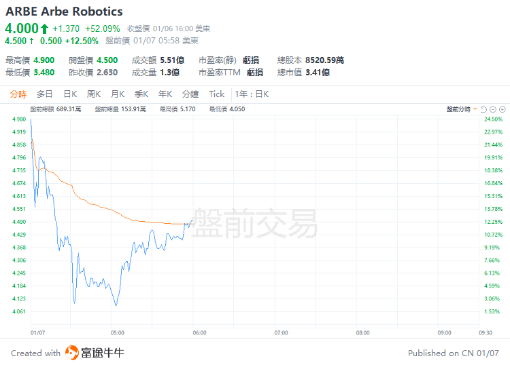Screen dimensions: 510x367
Task: Click the ARBE Arbe Robotics stock title
Action: point(64,12)
